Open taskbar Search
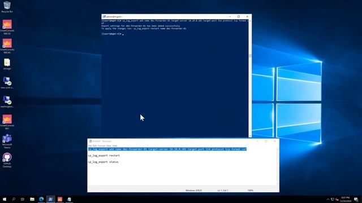The image size is (362, 203). [x=14, y=199]
